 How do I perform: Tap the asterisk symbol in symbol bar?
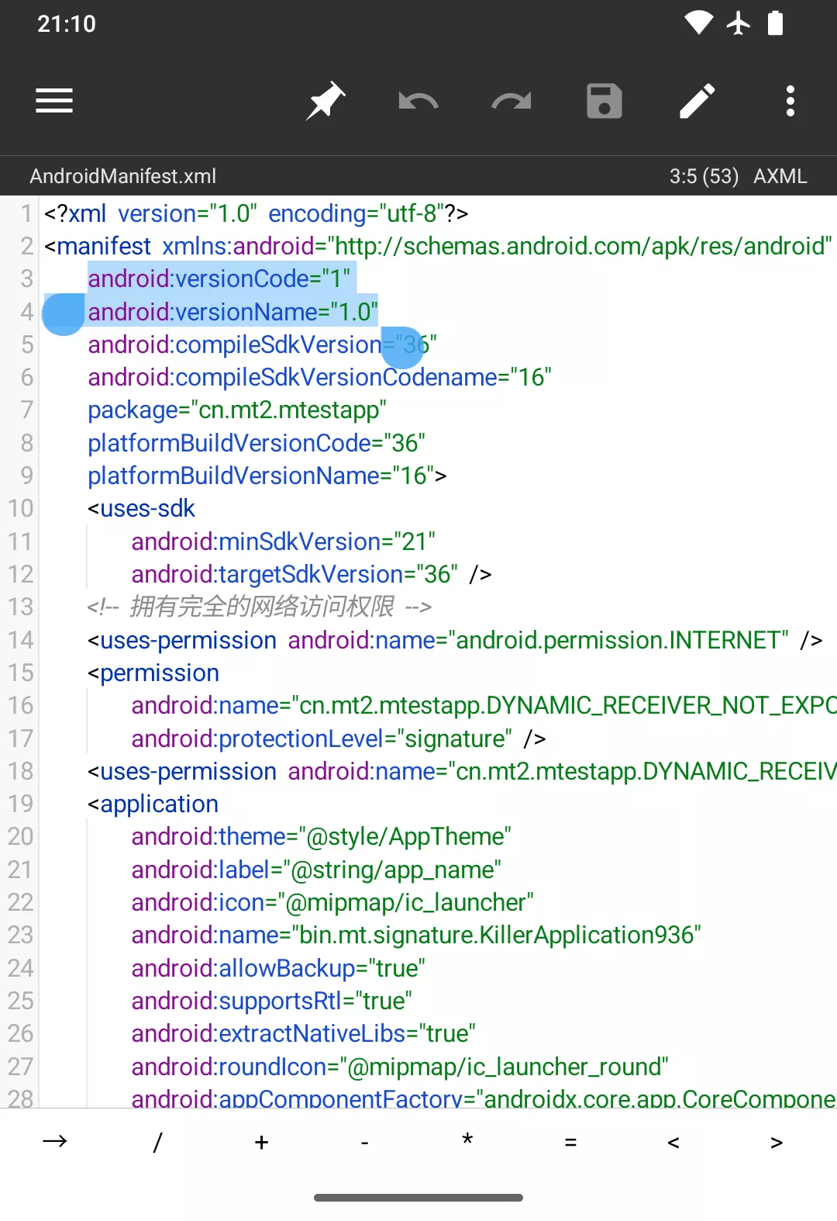[x=467, y=1141]
